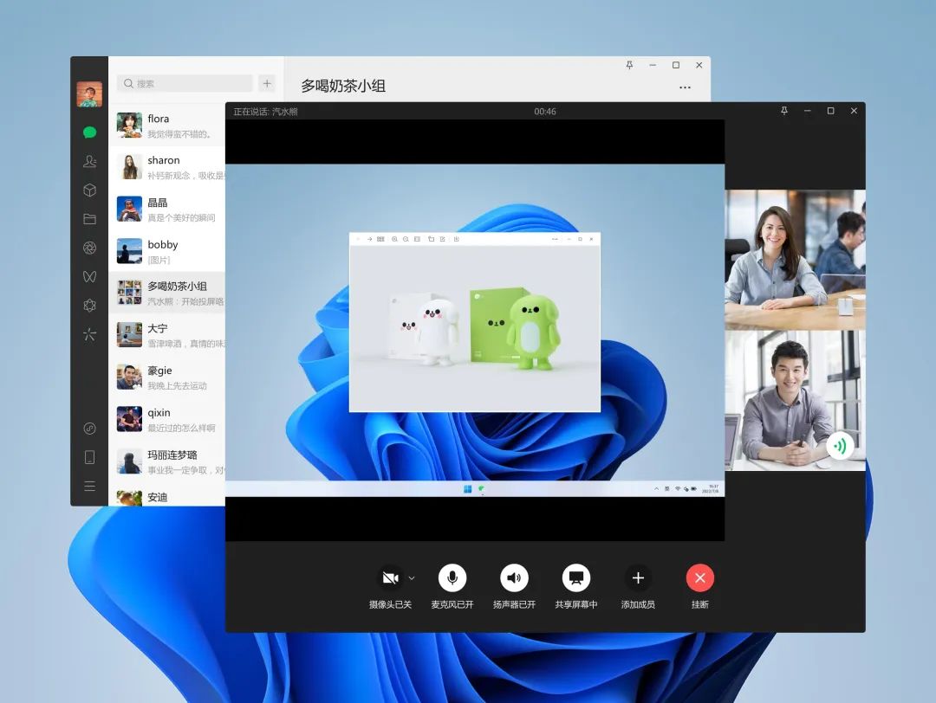Open the ... options in the photo viewer toolbar

(555, 239)
